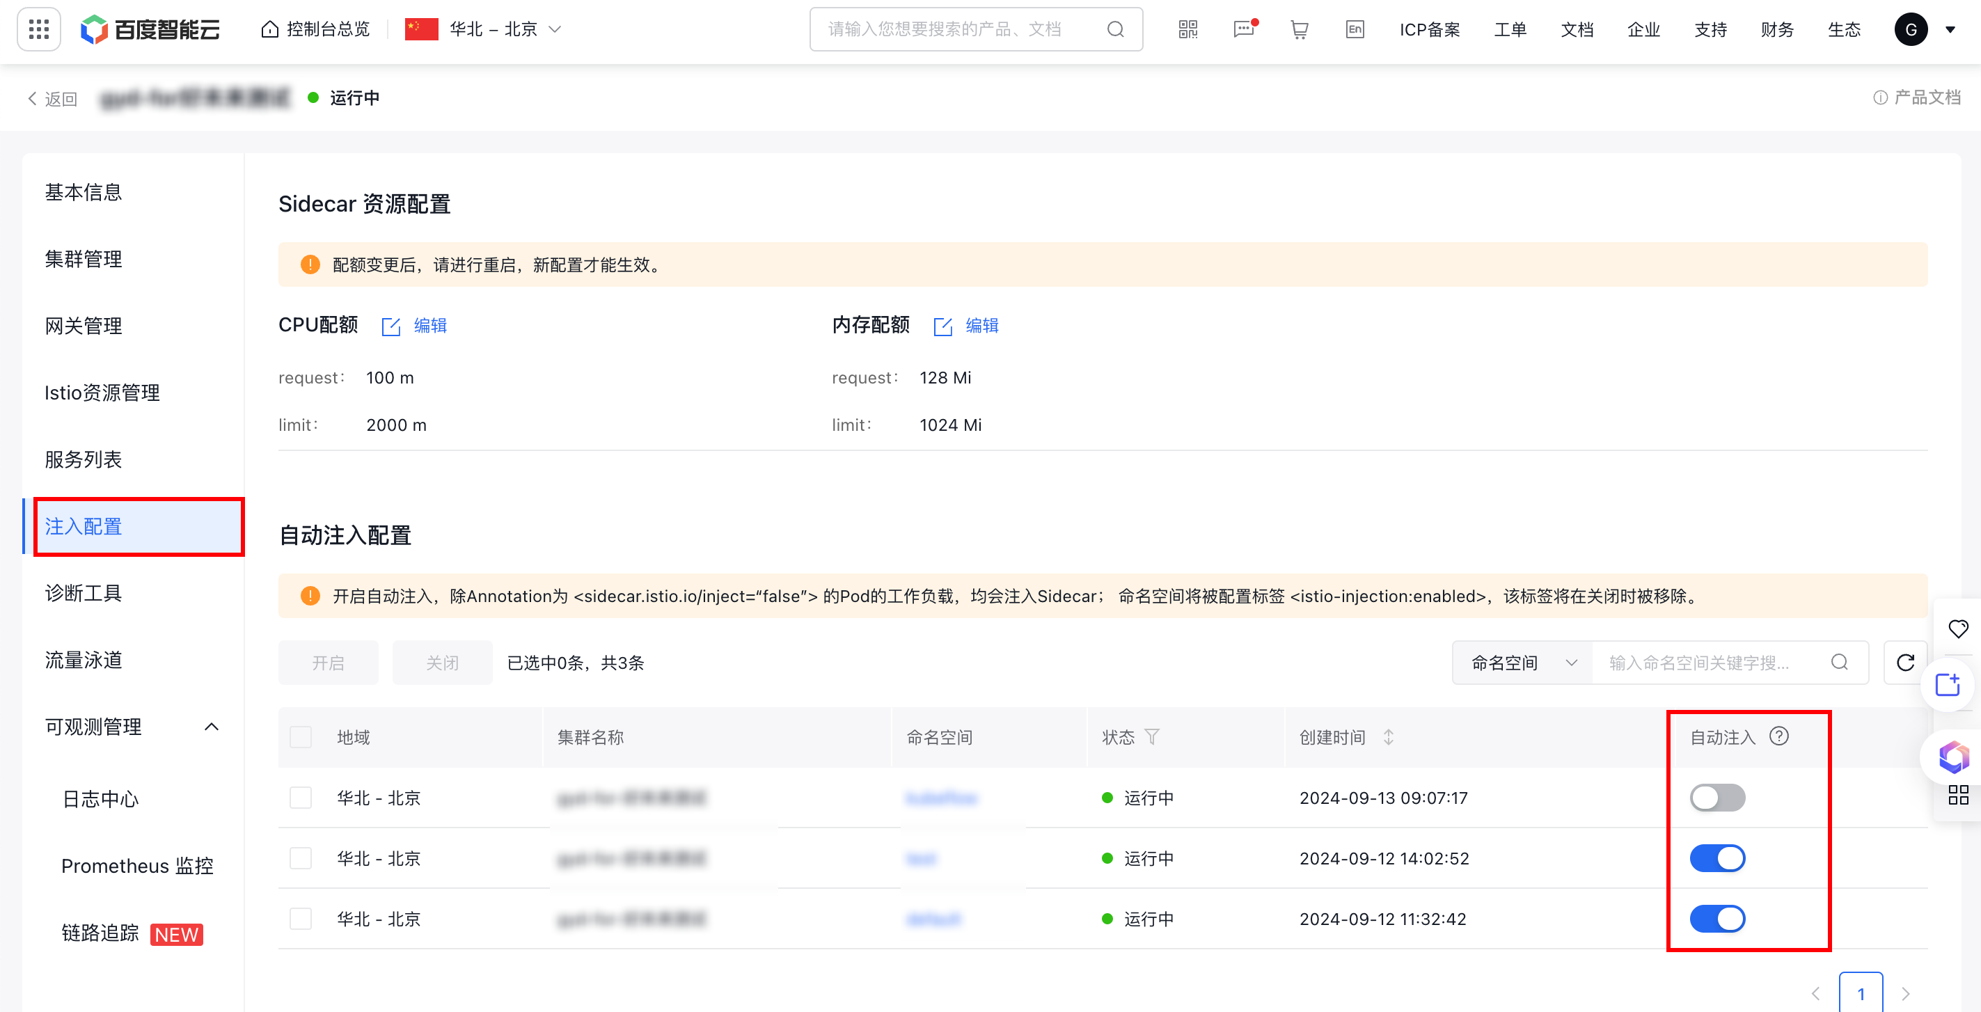1981x1012 pixels.
Task: Open the shopping cart icon
Action: pyautogui.click(x=1300, y=29)
